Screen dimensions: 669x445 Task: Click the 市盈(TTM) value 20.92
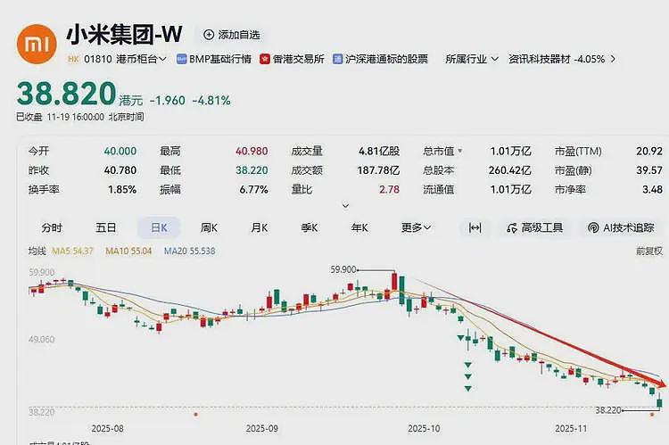click(x=649, y=151)
